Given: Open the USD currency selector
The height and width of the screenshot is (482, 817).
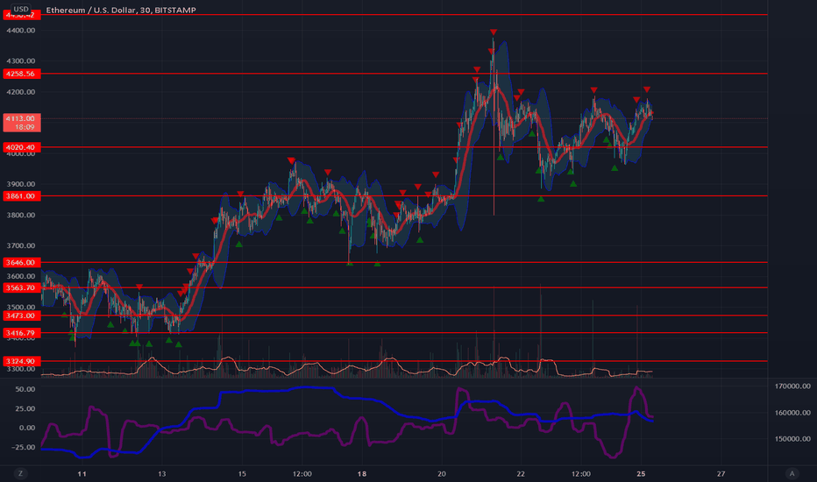Looking at the screenshot, I should coord(21,9).
